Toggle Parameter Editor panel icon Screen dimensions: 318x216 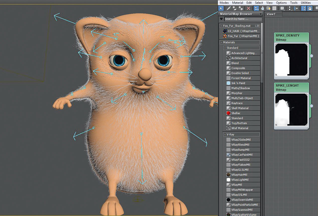pyautogui.click(x=310, y=8)
